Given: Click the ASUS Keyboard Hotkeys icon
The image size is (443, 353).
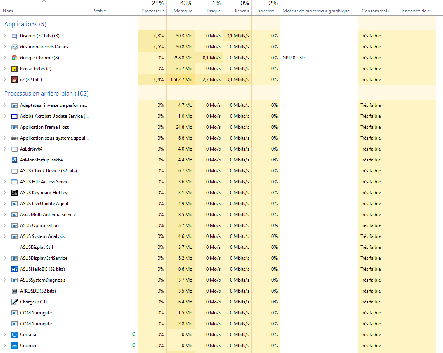Looking at the screenshot, I should pyautogui.click(x=14, y=193).
